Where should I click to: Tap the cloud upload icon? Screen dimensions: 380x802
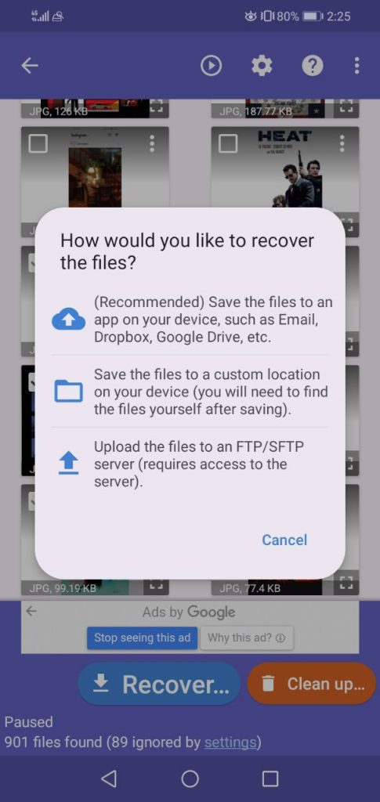pos(69,320)
